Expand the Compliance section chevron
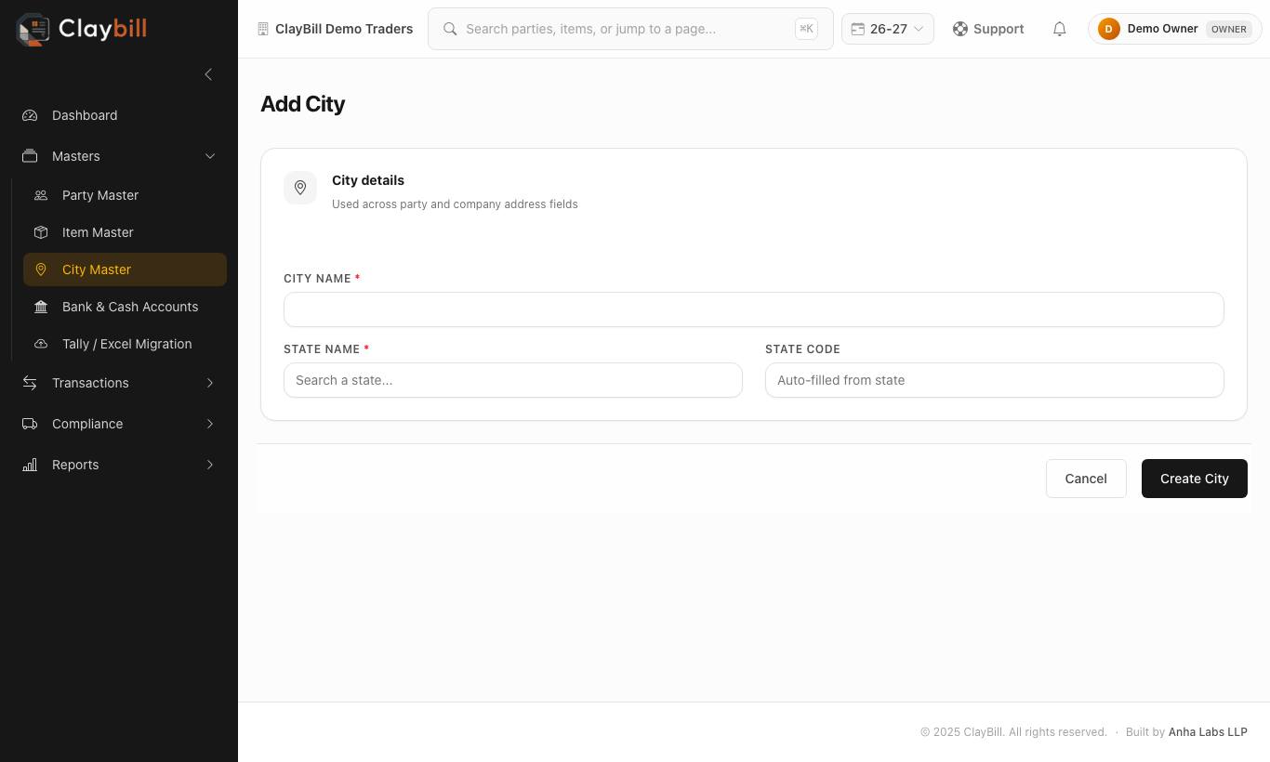The image size is (1270, 762). 210,424
